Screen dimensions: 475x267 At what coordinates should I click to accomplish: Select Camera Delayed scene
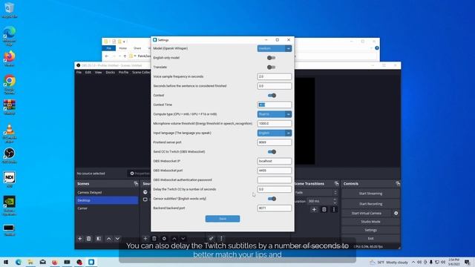[x=107, y=193]
